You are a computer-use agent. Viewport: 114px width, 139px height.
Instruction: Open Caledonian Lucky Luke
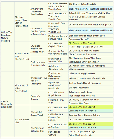click(80, 92)
